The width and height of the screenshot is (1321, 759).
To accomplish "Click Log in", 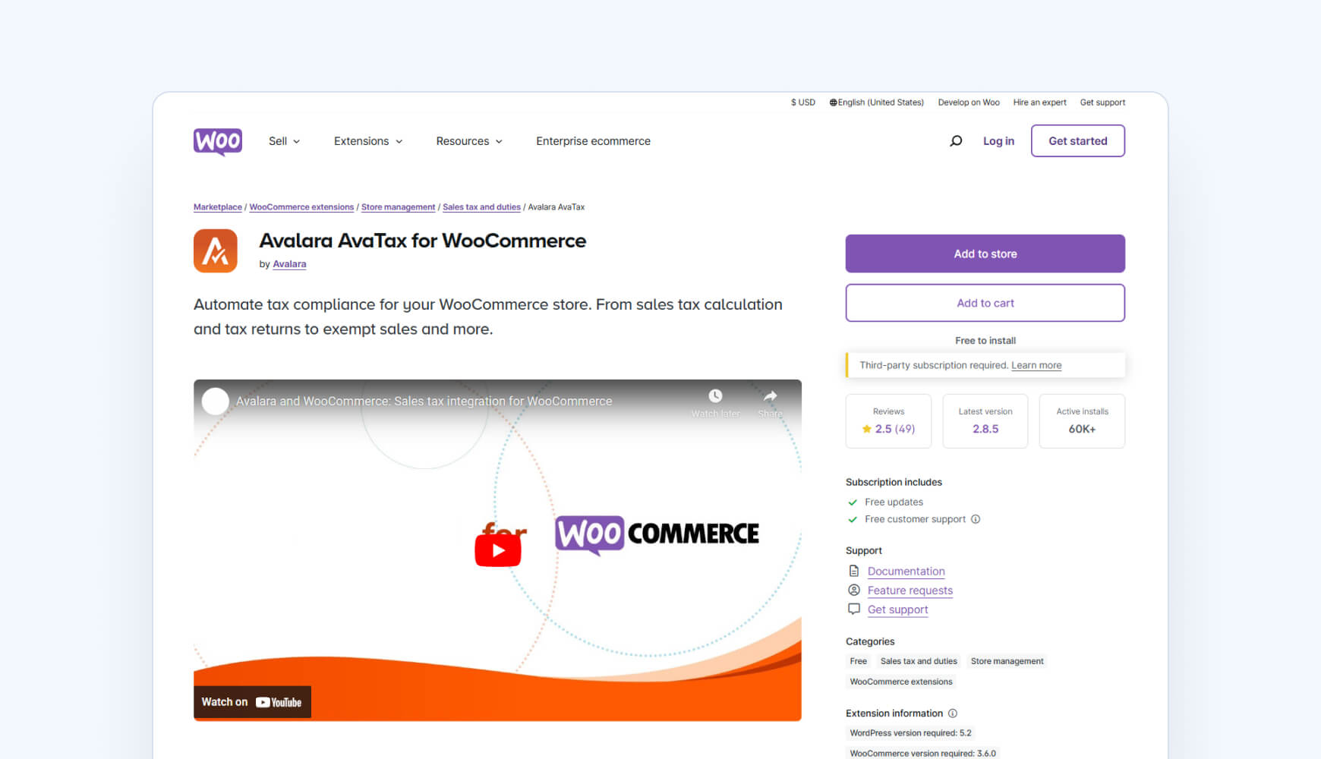I will [998, 141].
